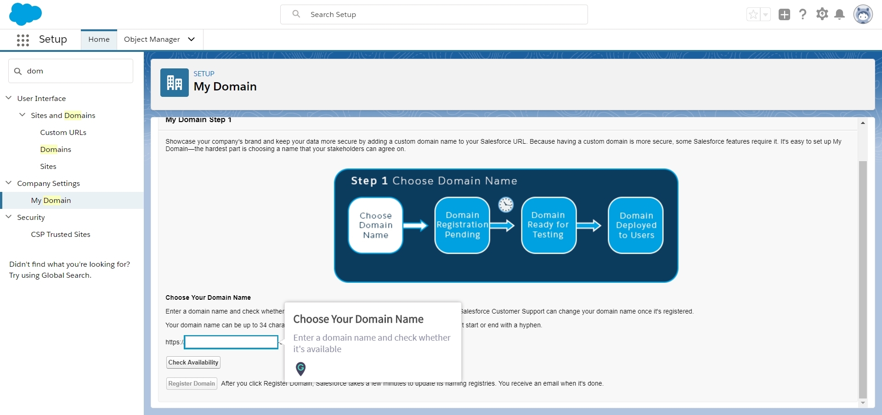Click the My Domain building icon
882x415 pixels.
coord(175,83)
